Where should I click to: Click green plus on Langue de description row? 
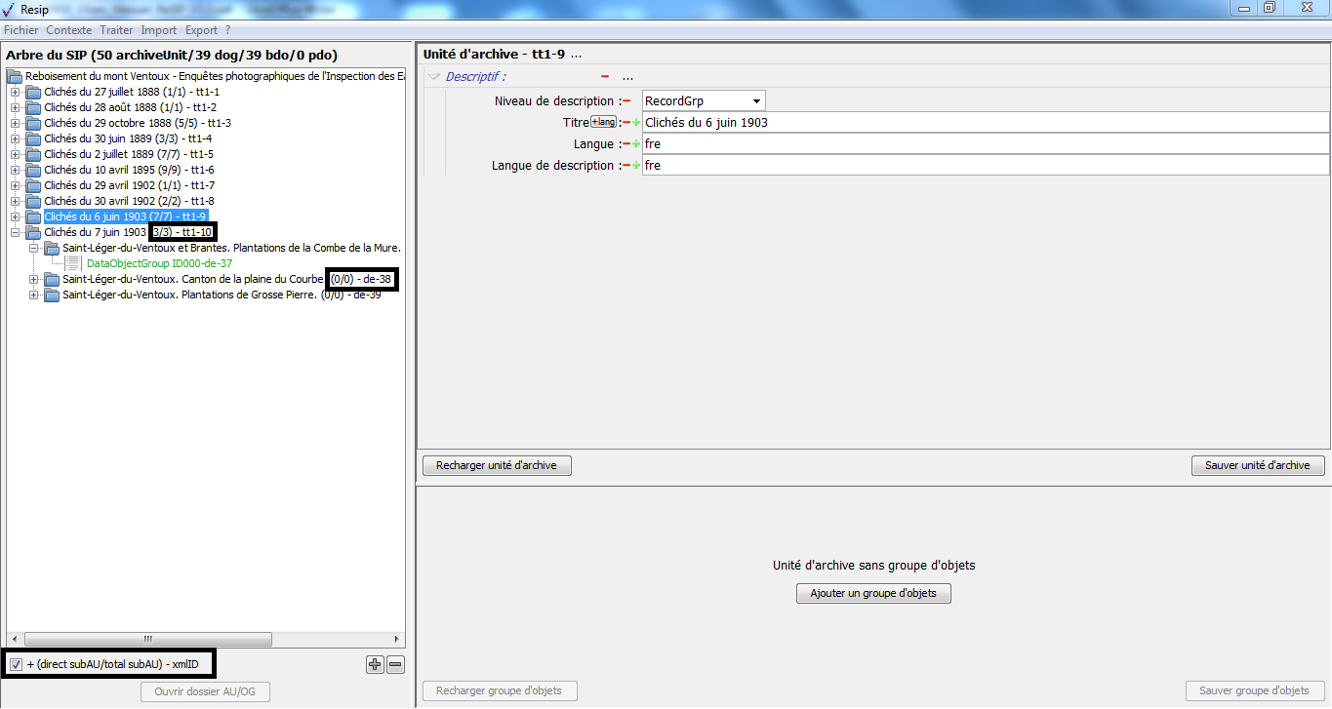[x=636, y=166]
